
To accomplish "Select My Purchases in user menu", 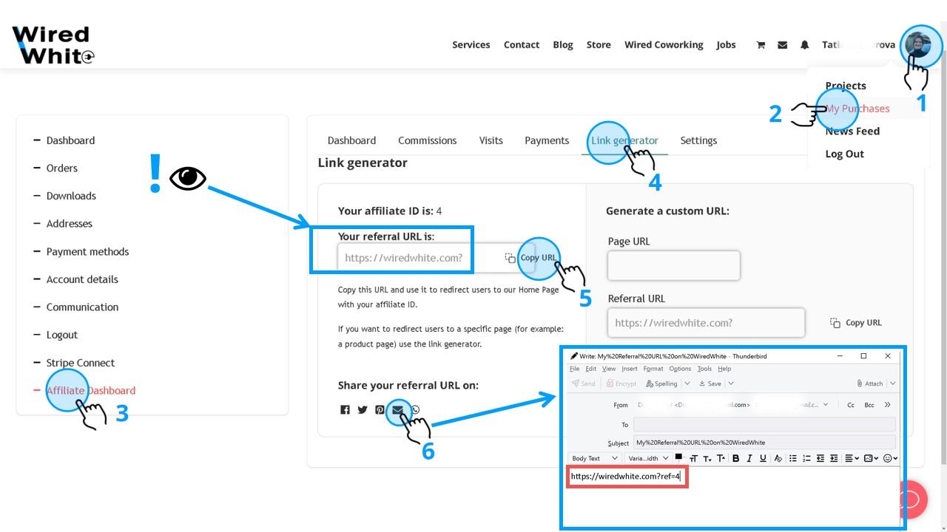I will click(x=857, y=109).
